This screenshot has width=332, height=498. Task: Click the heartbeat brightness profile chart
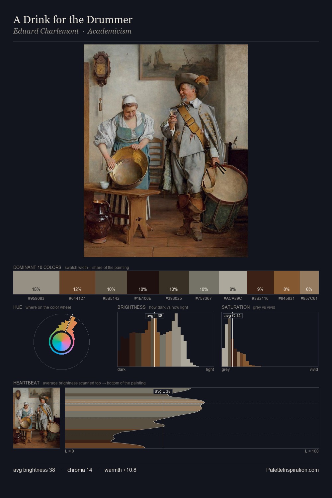[x=192, y=418]
